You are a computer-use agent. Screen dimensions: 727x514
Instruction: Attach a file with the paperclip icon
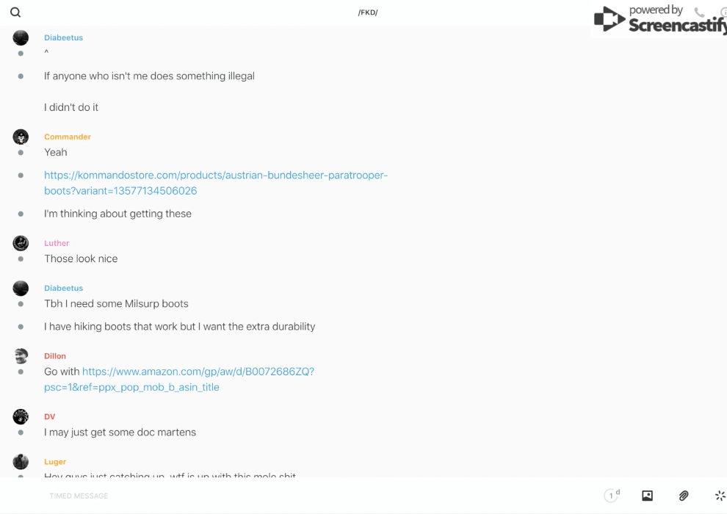684,496
